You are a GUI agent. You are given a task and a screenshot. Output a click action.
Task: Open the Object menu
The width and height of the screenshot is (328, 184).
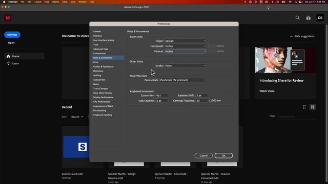click(55, 2)
